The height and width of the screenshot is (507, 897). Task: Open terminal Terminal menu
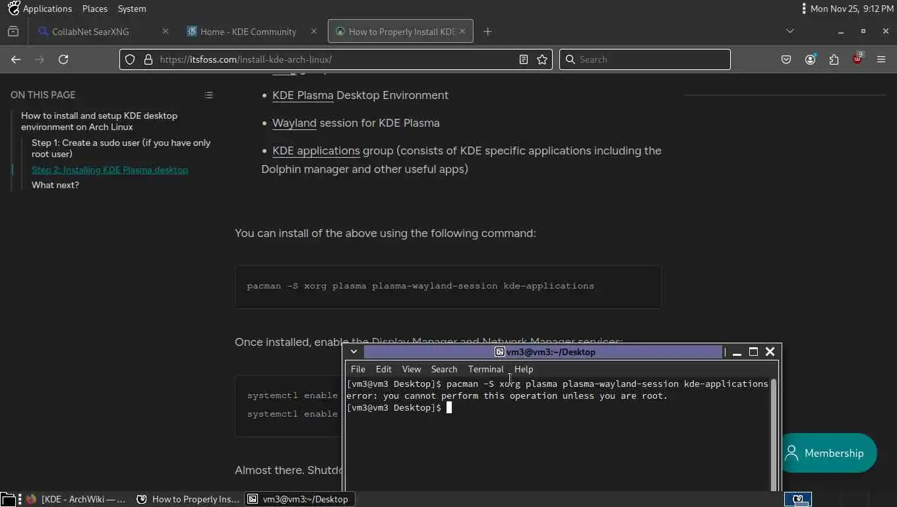485,369
